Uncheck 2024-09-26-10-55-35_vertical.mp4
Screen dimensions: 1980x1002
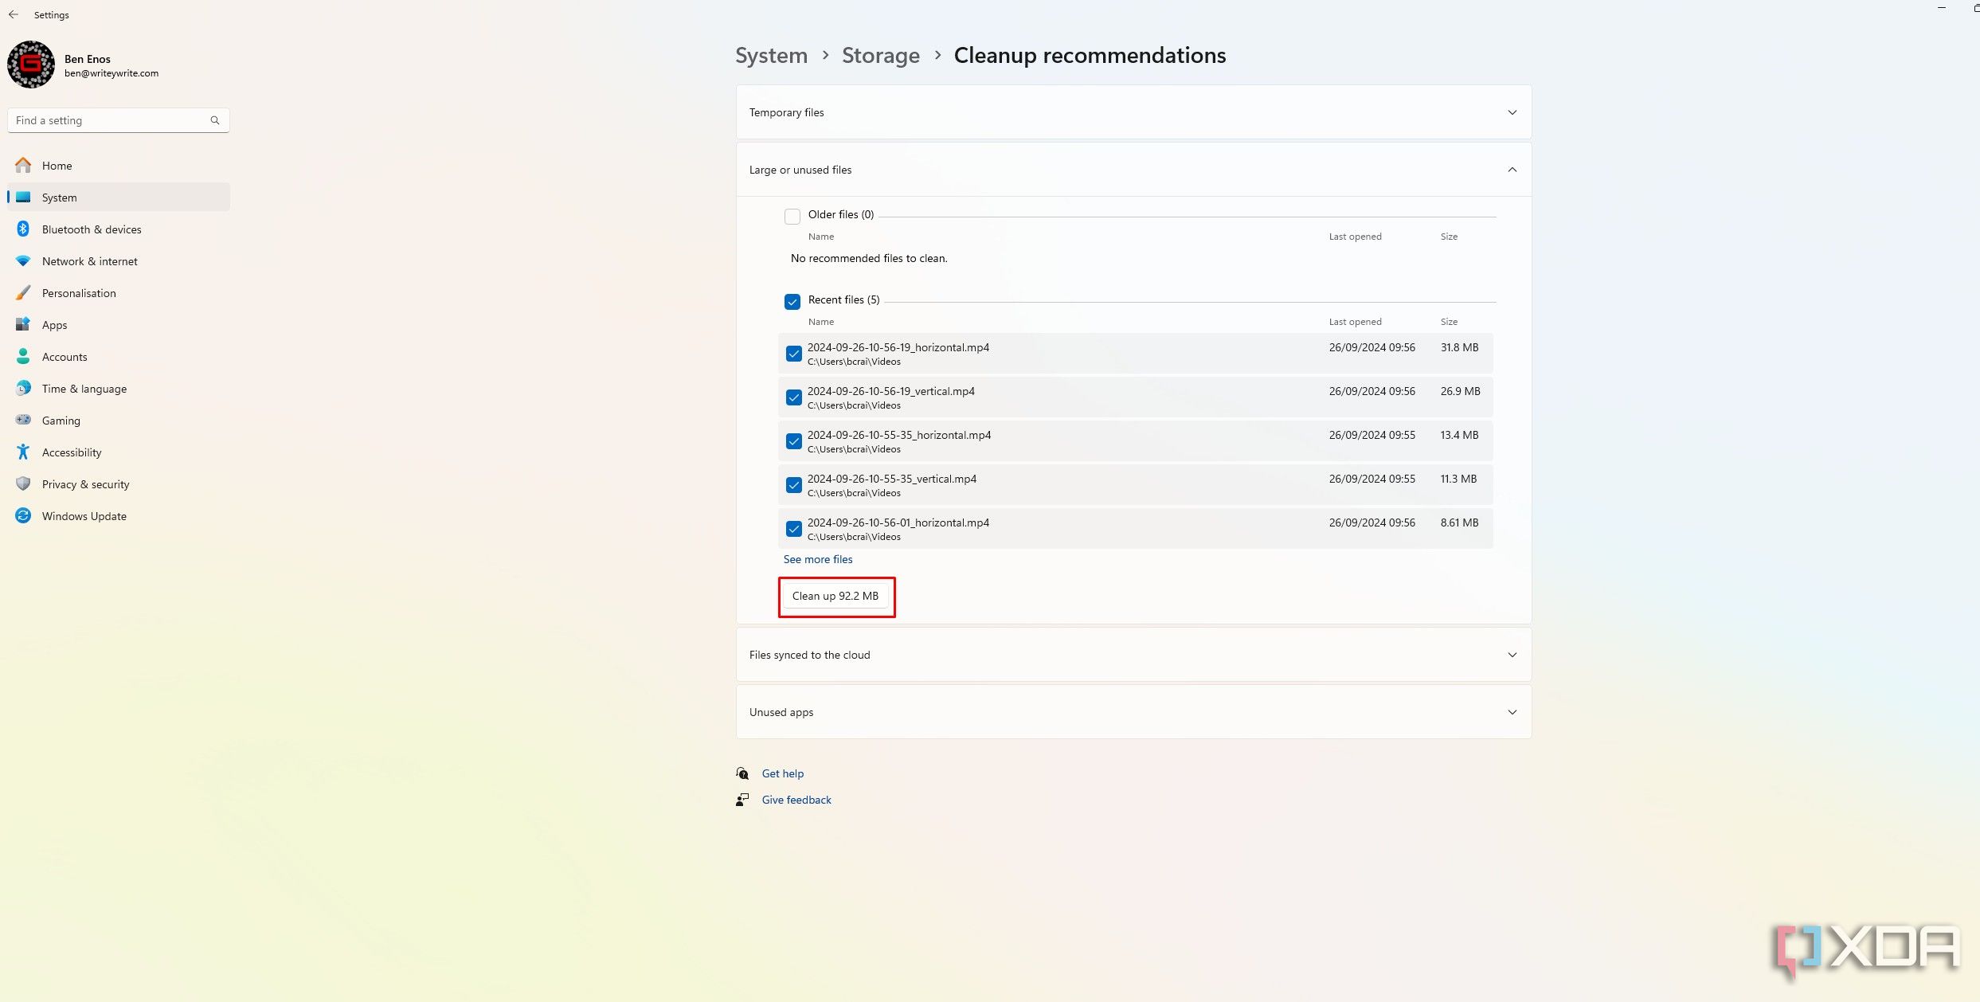click(x=794, y=485)
